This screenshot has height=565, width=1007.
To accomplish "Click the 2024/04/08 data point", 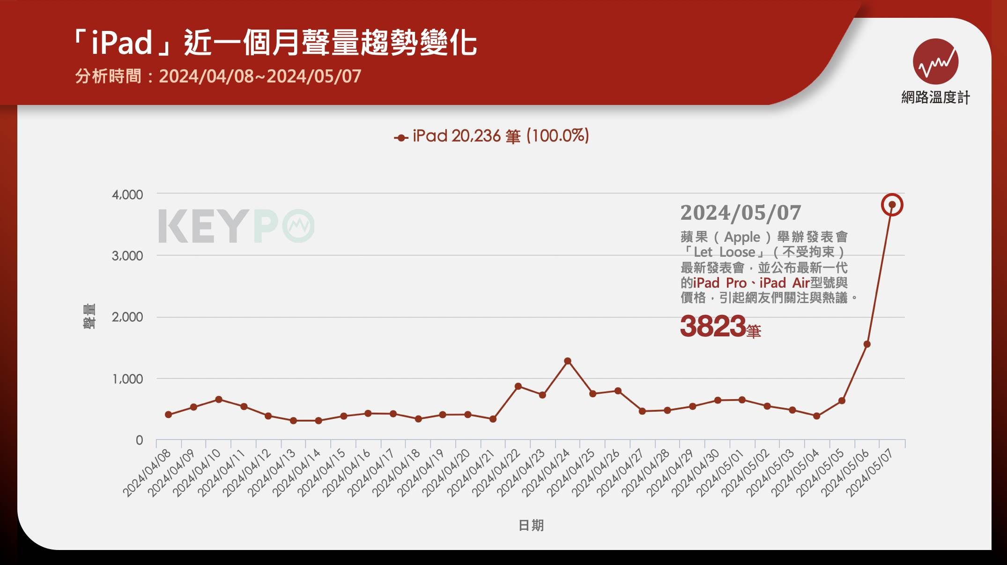I will pos(169,415).
